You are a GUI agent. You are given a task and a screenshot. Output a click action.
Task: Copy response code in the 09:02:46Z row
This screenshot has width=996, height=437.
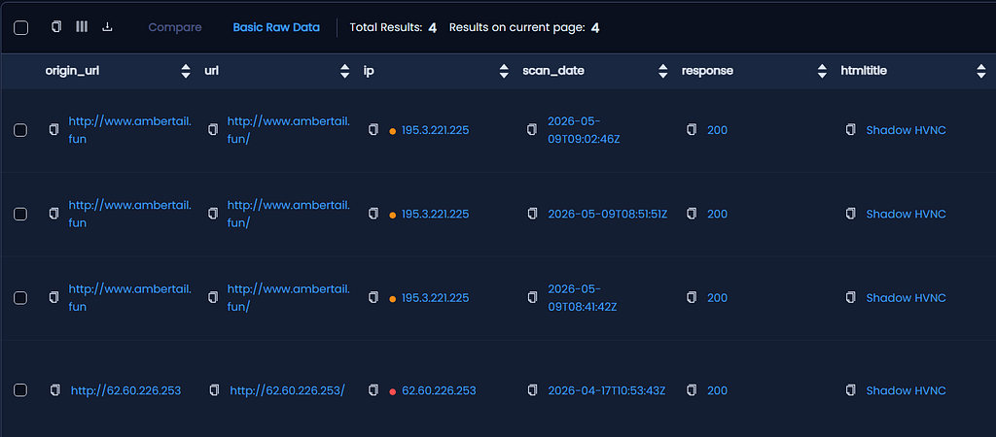[x=692, y=129]
